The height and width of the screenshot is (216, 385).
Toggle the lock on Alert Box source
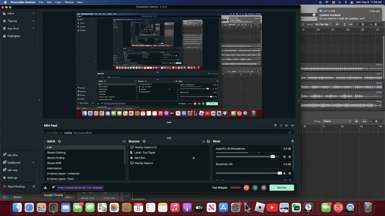click(x=194, y=158)
